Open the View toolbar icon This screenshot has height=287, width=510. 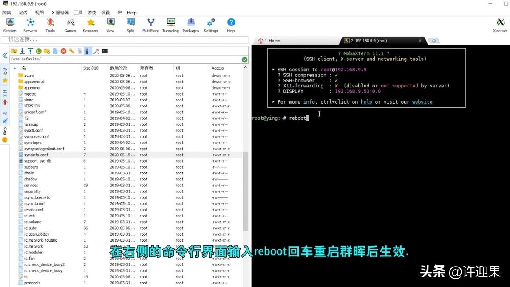tap(110, 25)
